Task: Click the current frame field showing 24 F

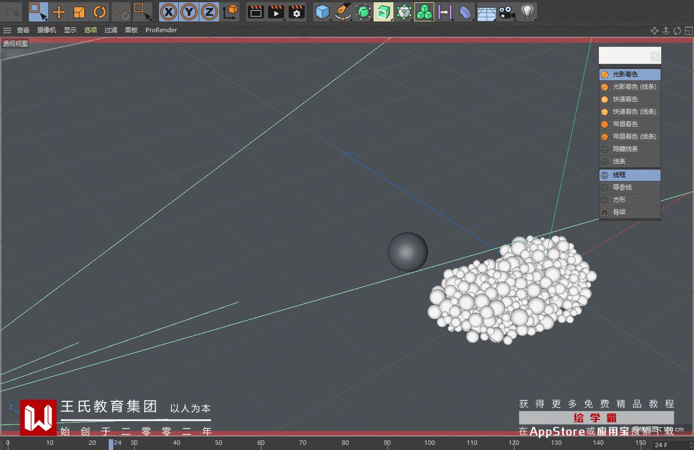Action: 673,445
